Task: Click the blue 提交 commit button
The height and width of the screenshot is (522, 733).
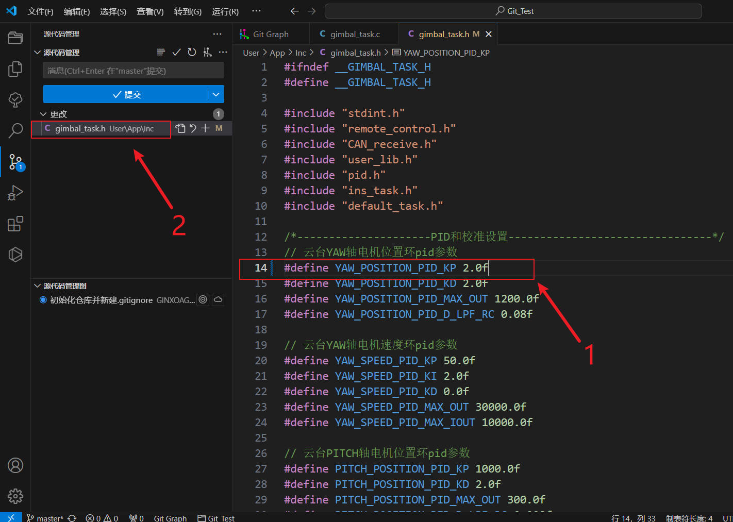Action: (126, 94)
